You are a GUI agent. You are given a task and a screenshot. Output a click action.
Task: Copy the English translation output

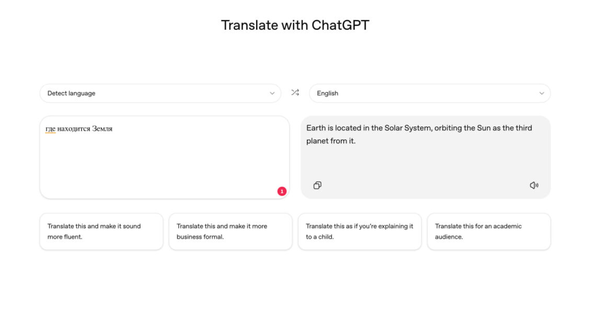pos(317,186)
